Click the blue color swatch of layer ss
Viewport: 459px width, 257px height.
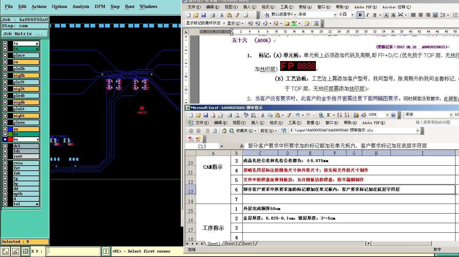point(10,129)
